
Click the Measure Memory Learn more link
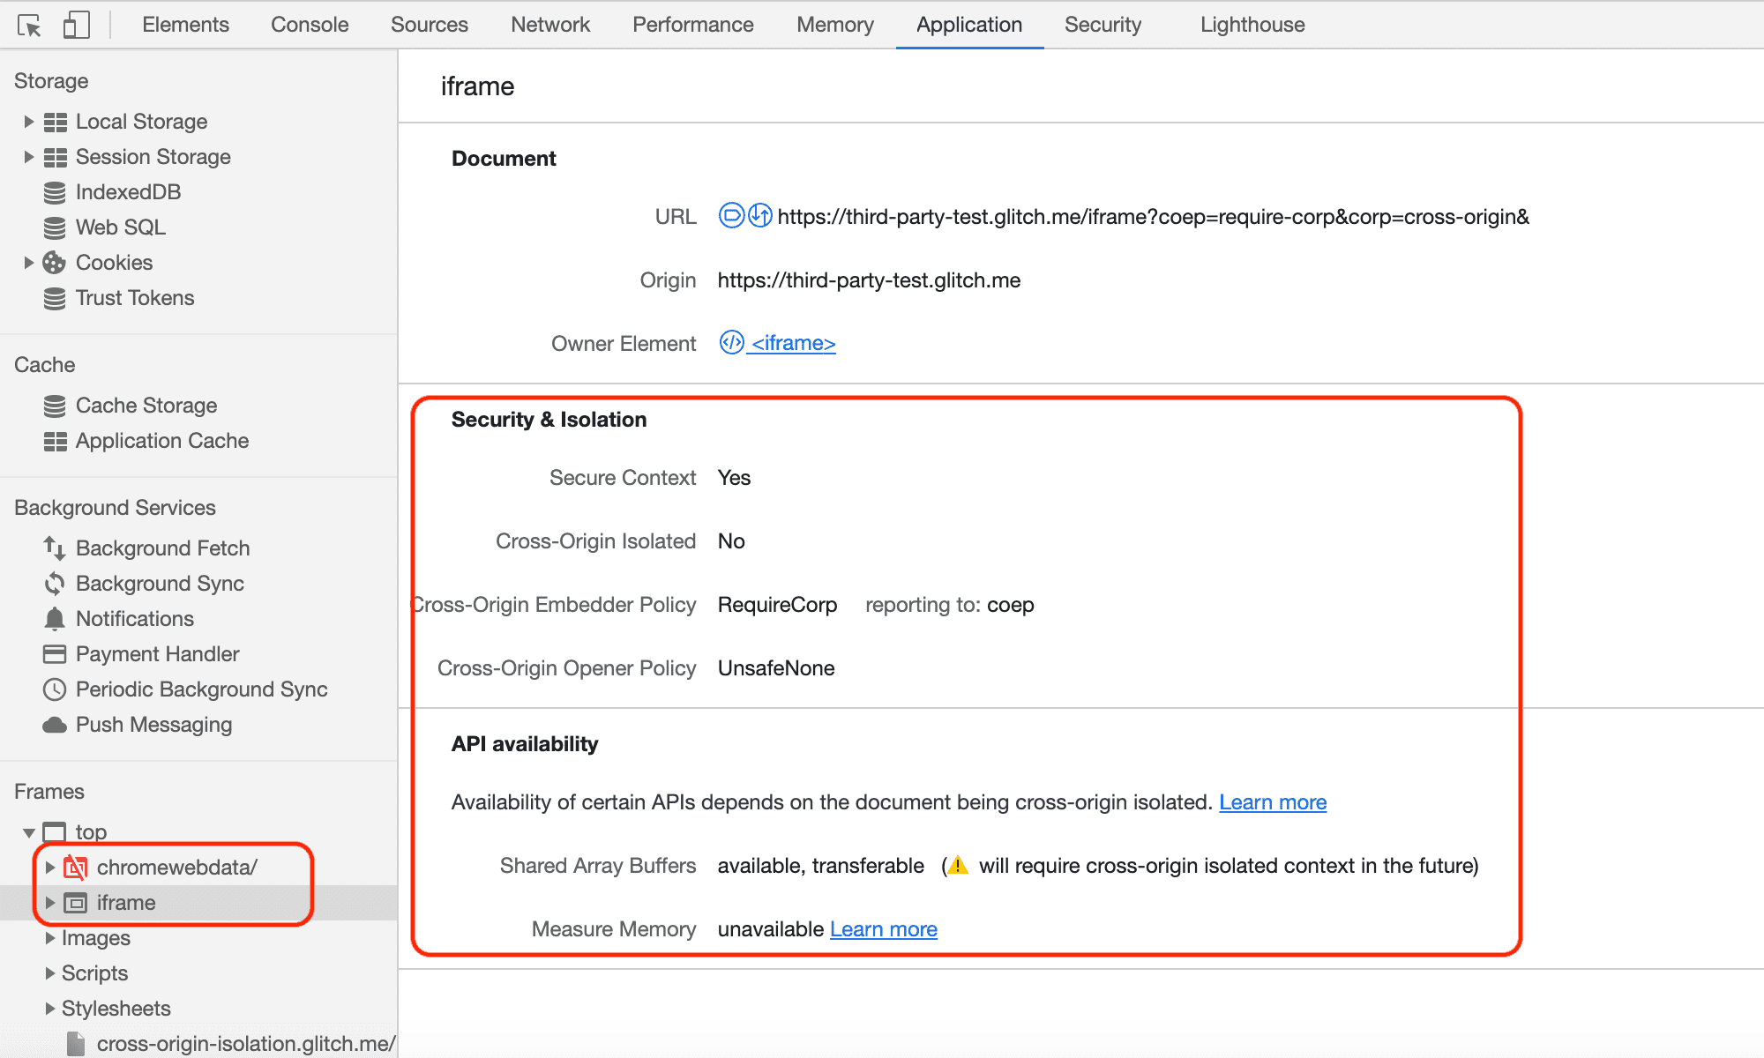tap(883, 929)
